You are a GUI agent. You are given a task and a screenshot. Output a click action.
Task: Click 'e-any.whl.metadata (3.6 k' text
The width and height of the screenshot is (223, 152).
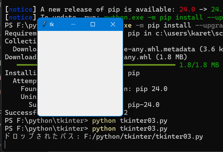[x=173, y=49]
